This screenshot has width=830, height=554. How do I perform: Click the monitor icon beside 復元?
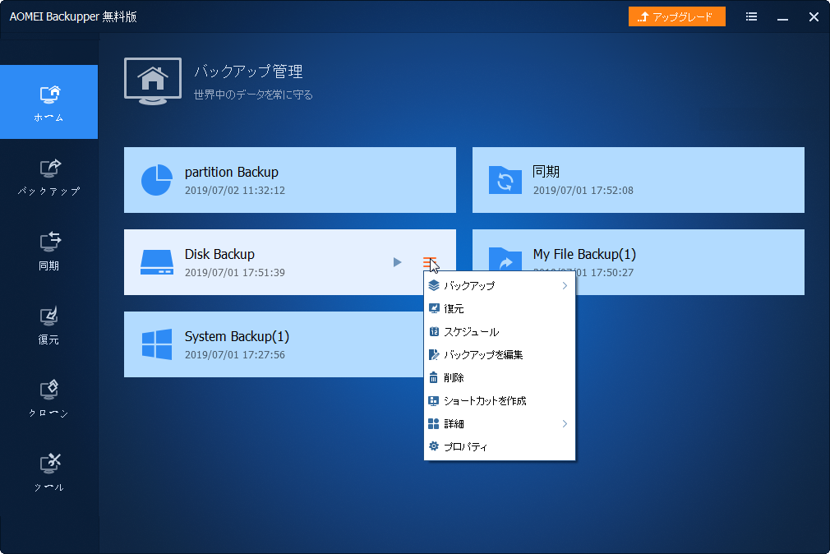pos(434,308)
